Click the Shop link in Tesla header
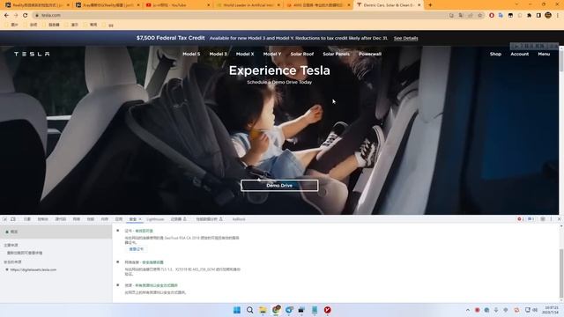564x317 pixels. point(495,54)
